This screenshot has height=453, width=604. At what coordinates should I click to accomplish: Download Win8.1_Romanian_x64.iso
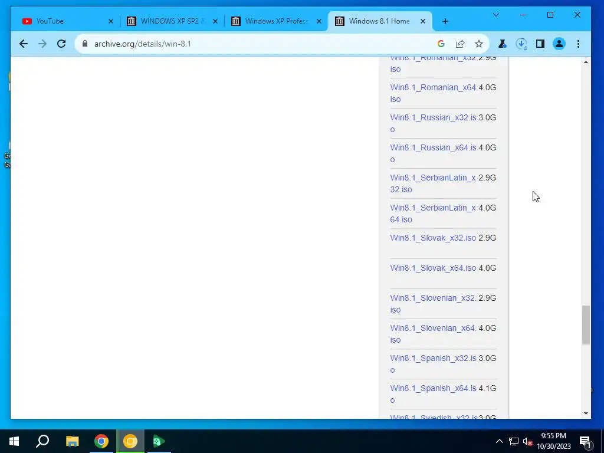click(434, 93)
